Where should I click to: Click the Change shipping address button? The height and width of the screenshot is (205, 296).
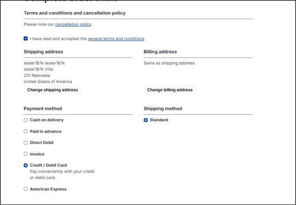[x=52, y=90]
